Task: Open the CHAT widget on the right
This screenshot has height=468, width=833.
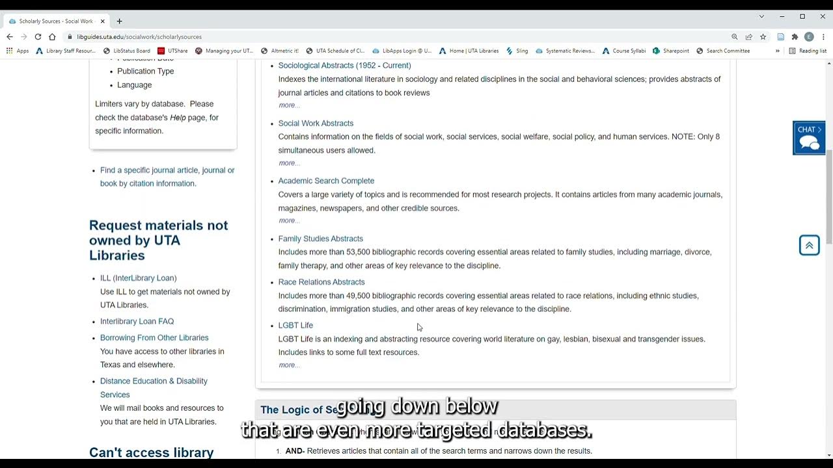Action: [809, 138]
